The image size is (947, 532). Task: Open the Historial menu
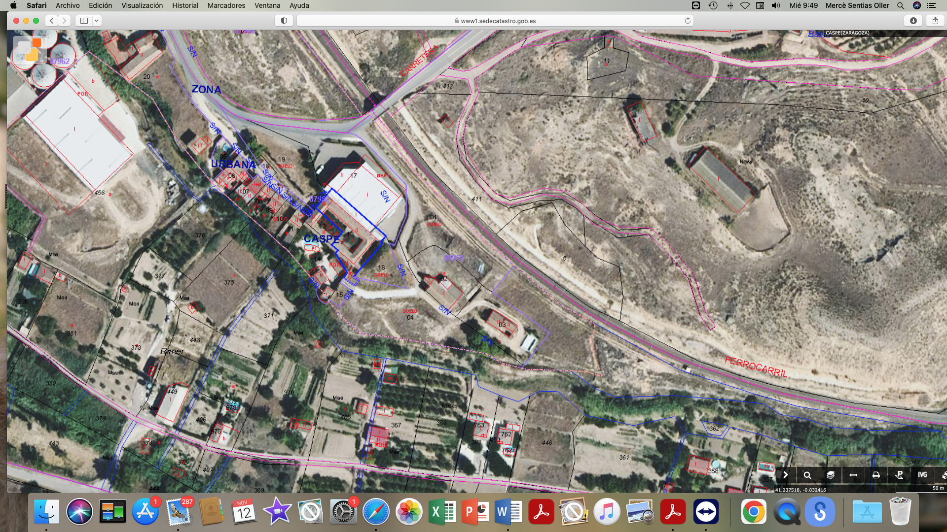click(185, 5)
